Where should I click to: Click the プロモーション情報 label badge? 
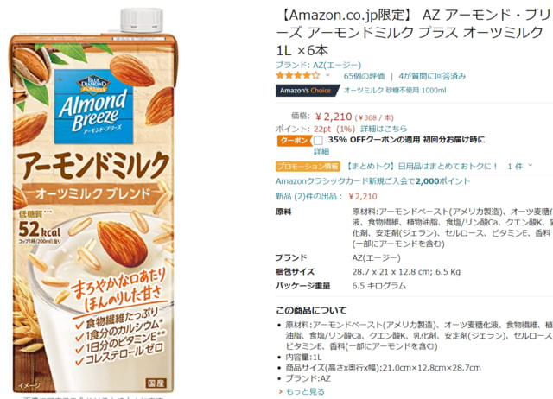(x=308, y=167)
